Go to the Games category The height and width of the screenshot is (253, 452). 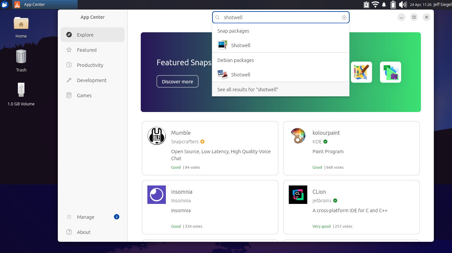[x=93, y=95]
